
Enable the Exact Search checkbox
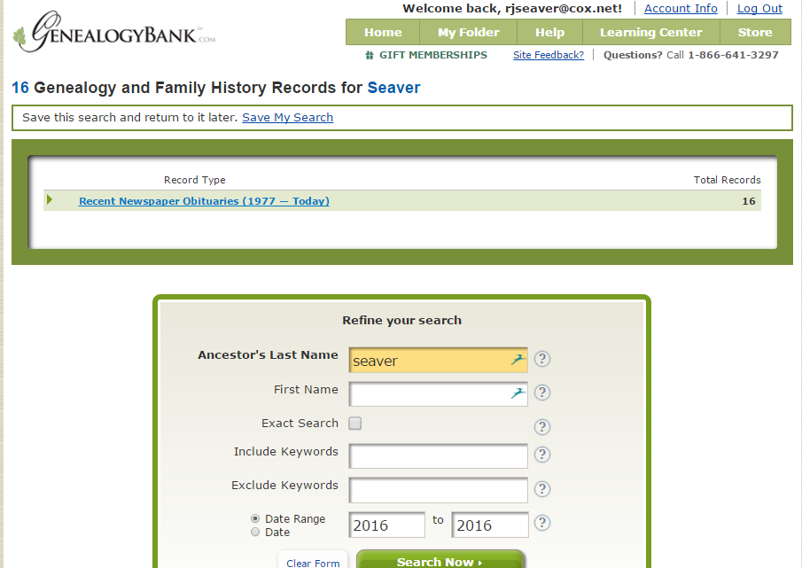point(354,424)
